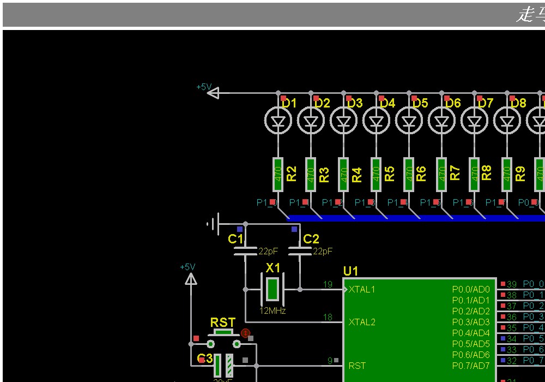The image size is (545, 382).
Task: Click pin number 37 on U1
Action: (512, 306)
